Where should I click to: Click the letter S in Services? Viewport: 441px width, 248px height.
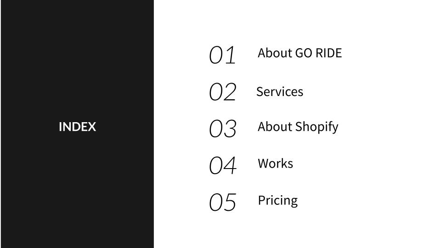click(x=260, y=92)
